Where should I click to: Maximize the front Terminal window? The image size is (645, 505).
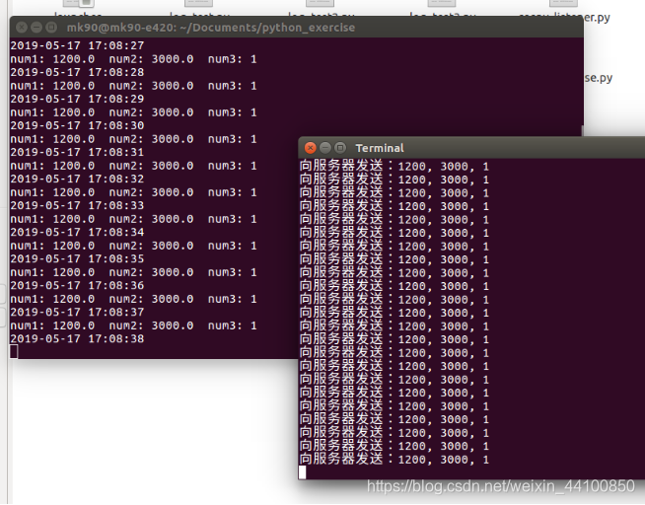click(340, 148)
